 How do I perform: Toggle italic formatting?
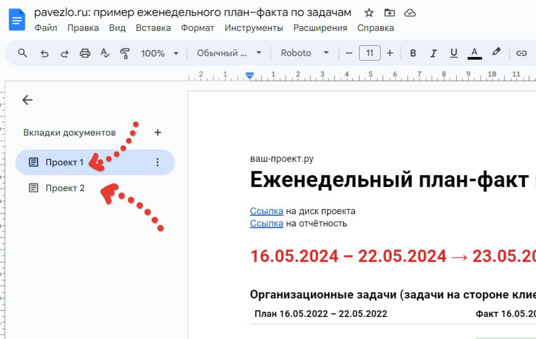coord(433,54)
